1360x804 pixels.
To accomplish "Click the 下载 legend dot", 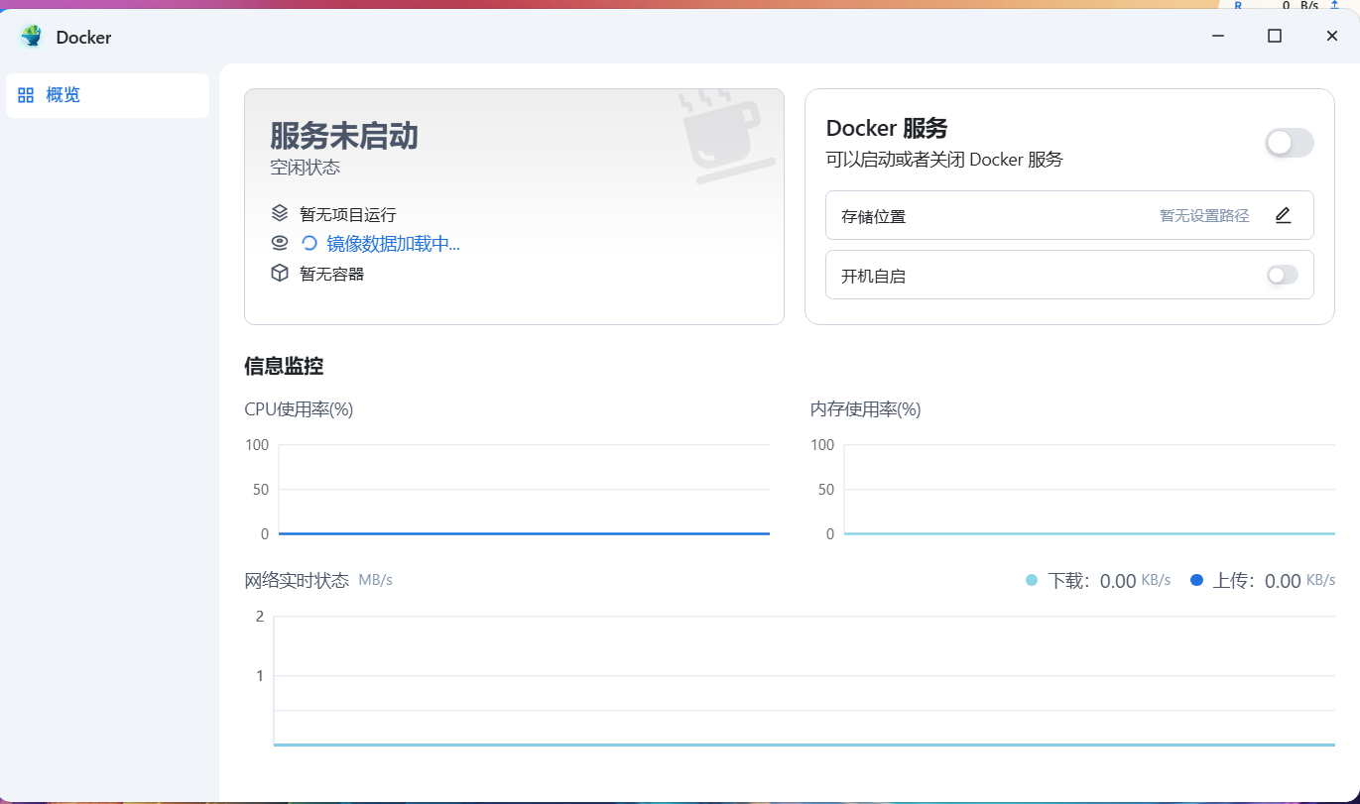I will 1031,580.
